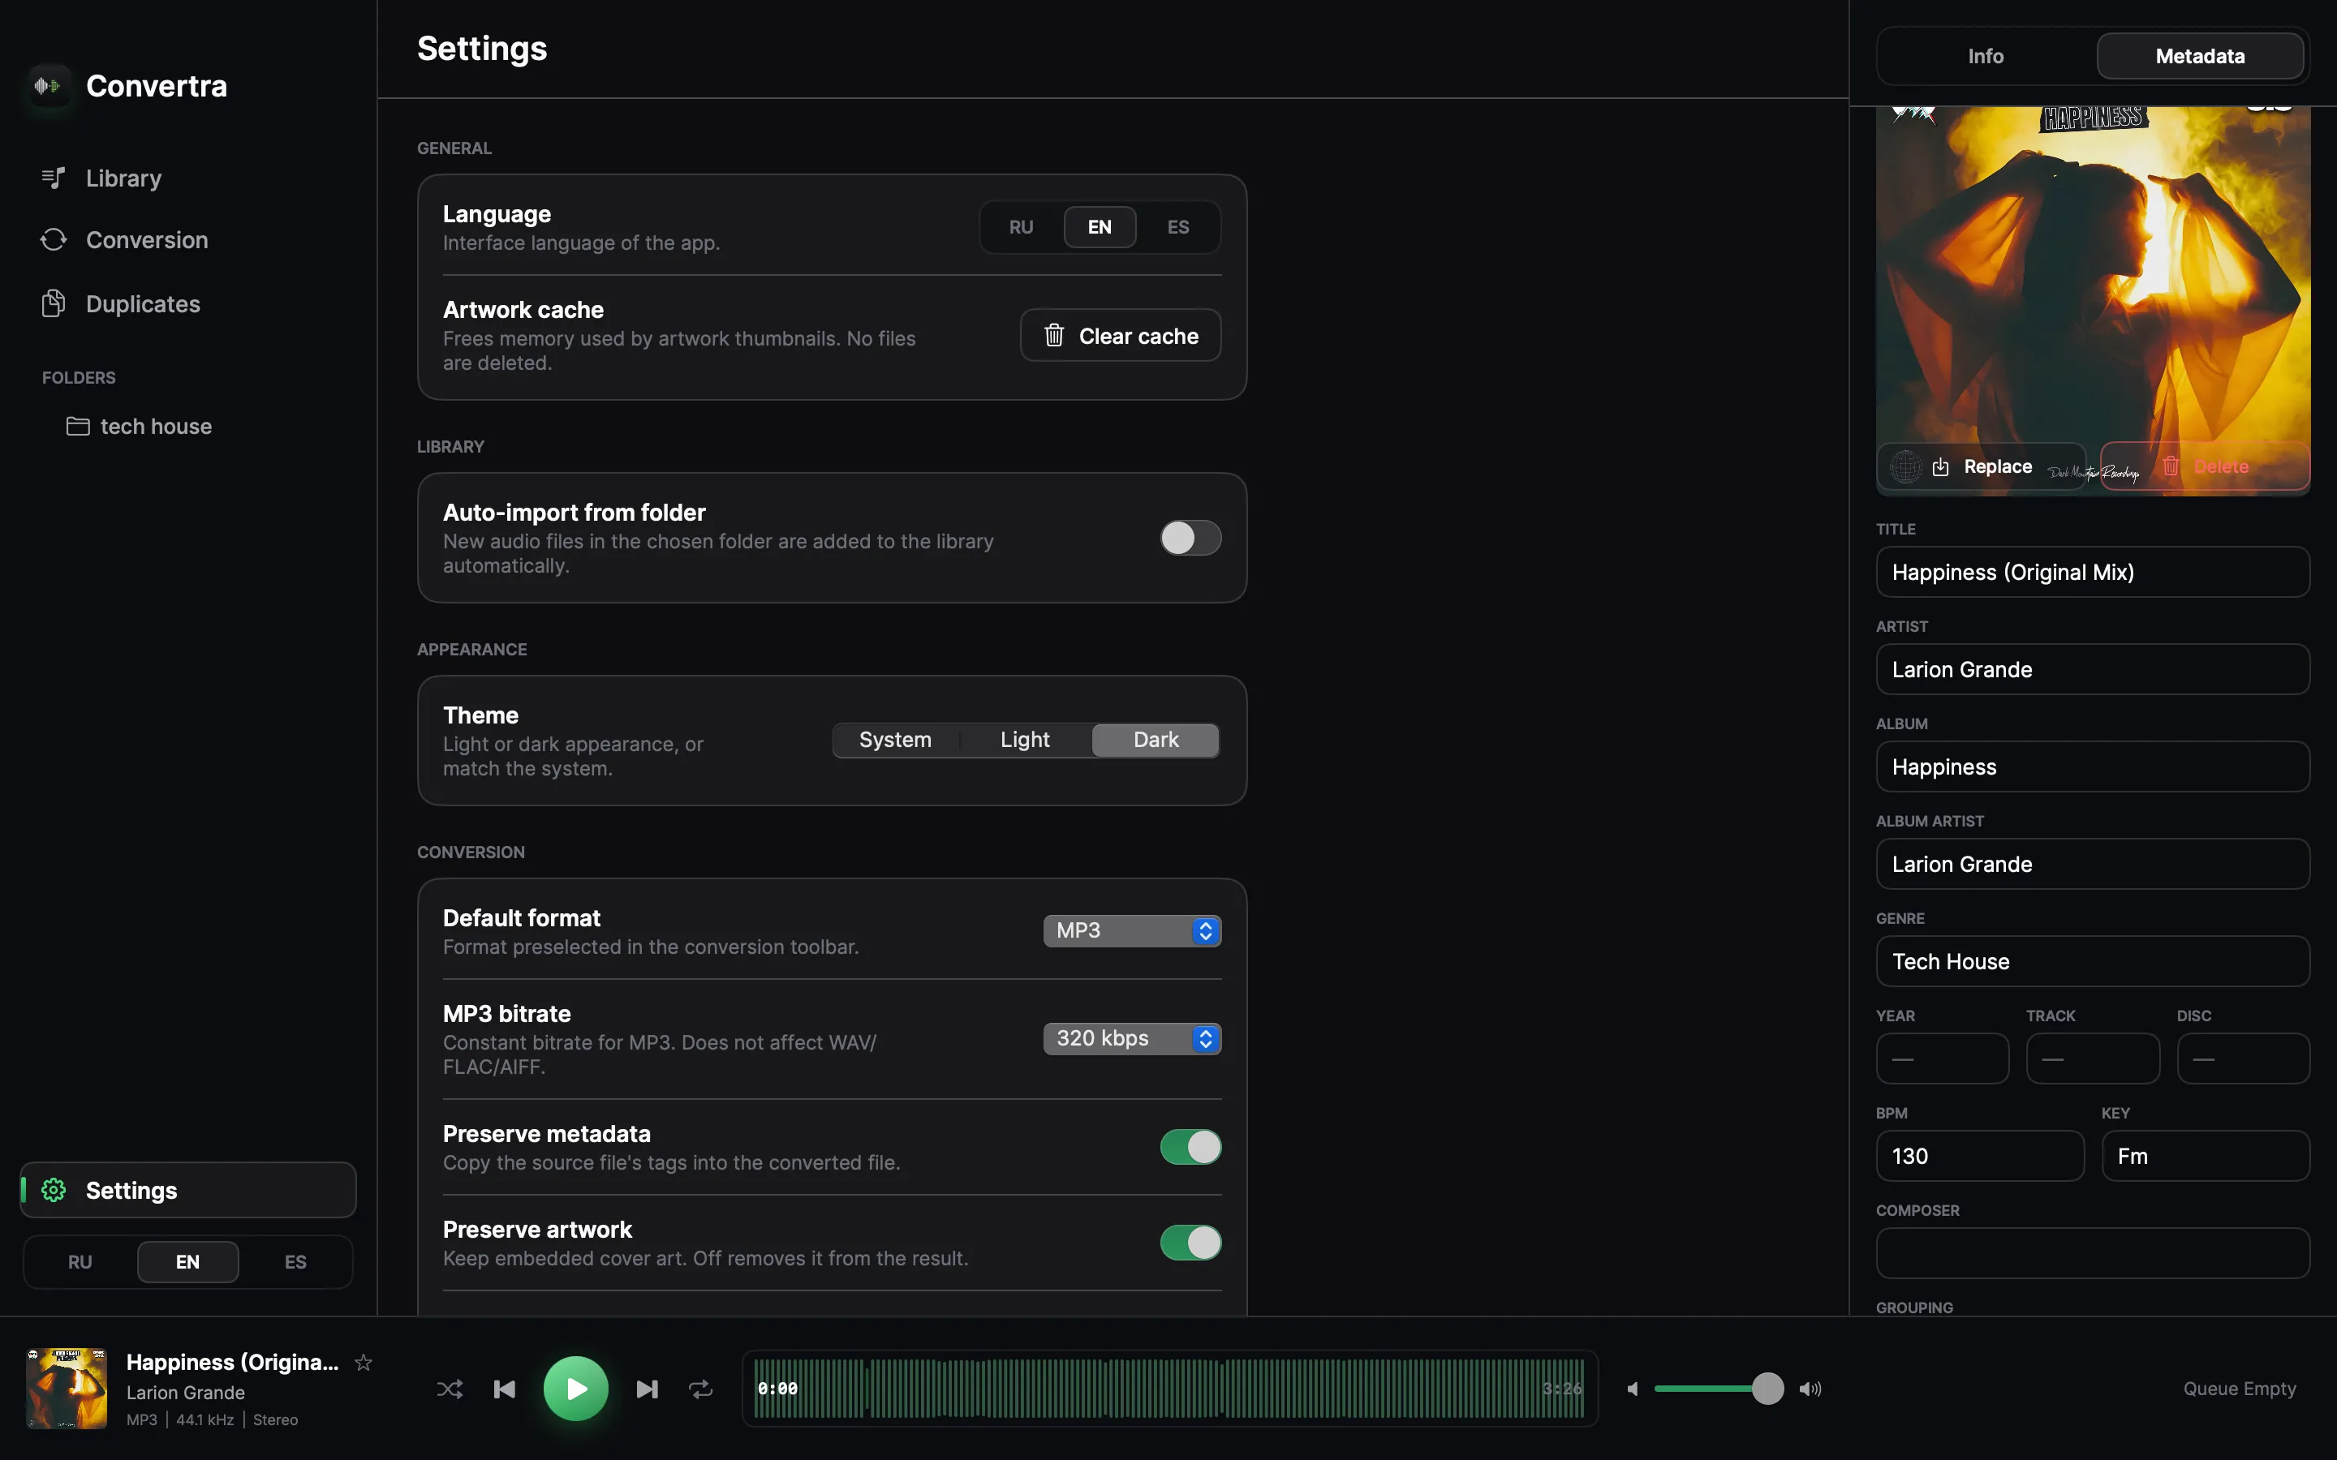Click Larion Grande in the player bar
This screenshot has height=1460, width=2337.
tap(185, 1393)
